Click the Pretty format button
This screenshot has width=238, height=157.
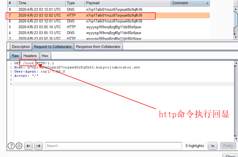click(228, 146)
